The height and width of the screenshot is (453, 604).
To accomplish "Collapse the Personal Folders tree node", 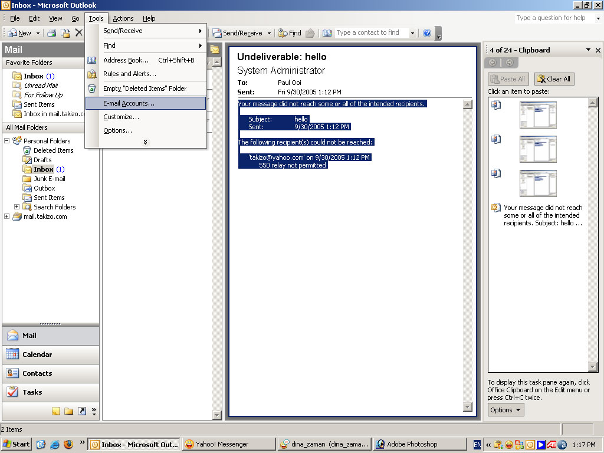I will [x=6, y=140].
